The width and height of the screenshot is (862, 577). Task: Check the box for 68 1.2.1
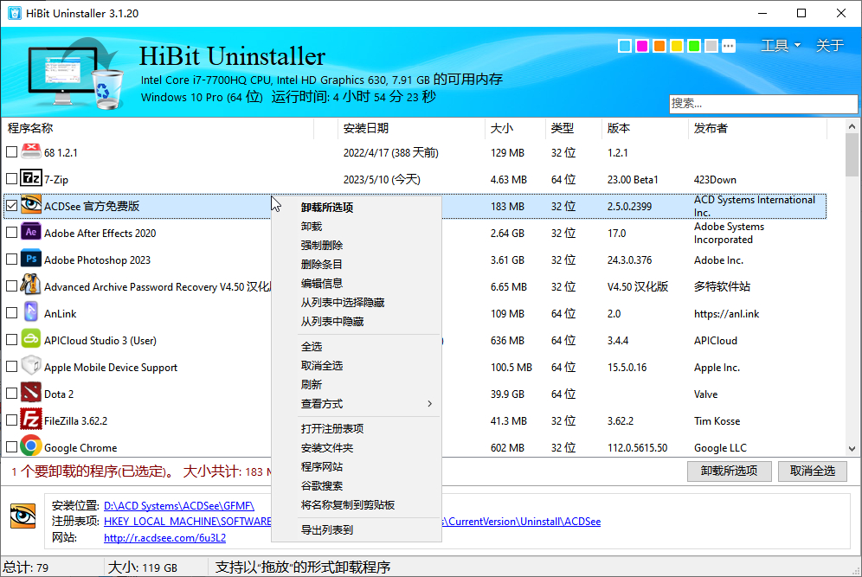coord(11,151)
